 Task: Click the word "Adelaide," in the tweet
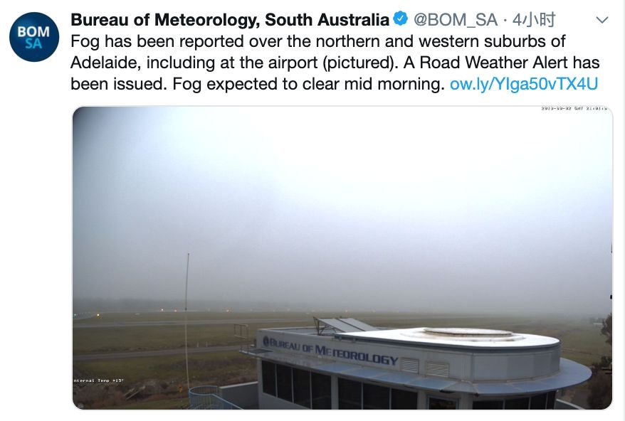(x=106, y=63)
